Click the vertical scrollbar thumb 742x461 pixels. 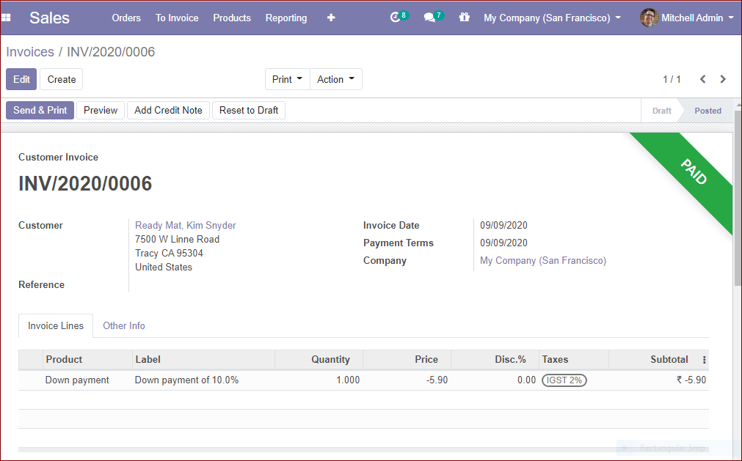[738, 198]
